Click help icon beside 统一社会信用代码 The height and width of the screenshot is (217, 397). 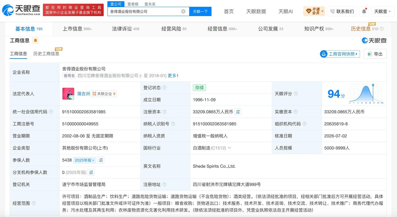(51, 112)
